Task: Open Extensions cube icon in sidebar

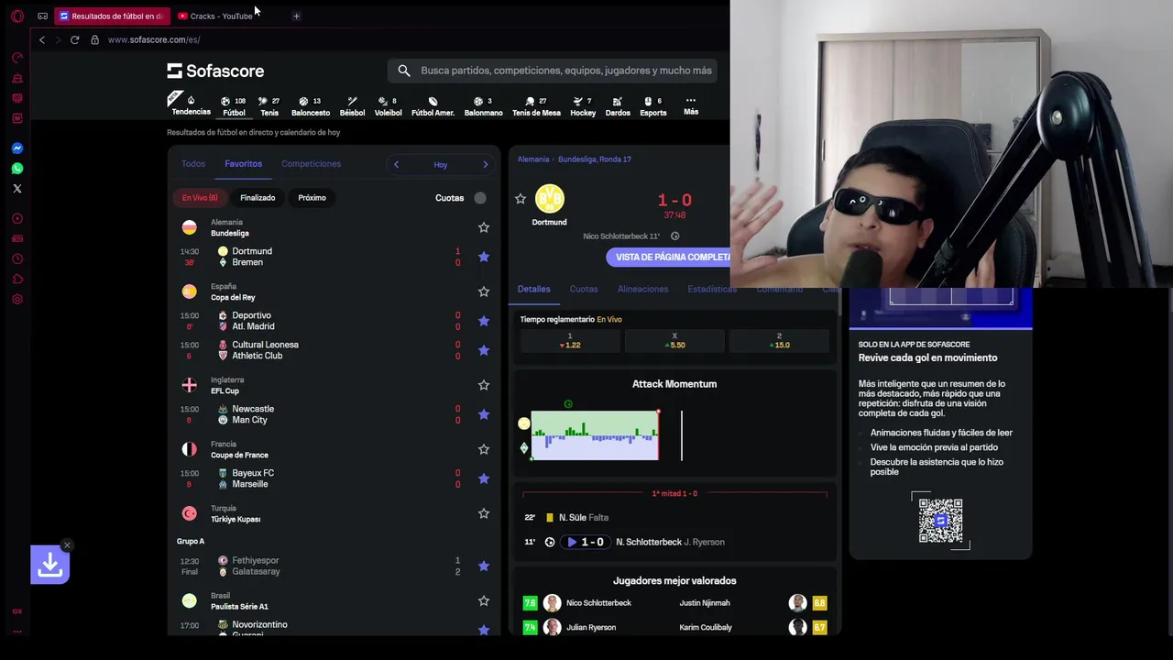Action: pos(16,279)
